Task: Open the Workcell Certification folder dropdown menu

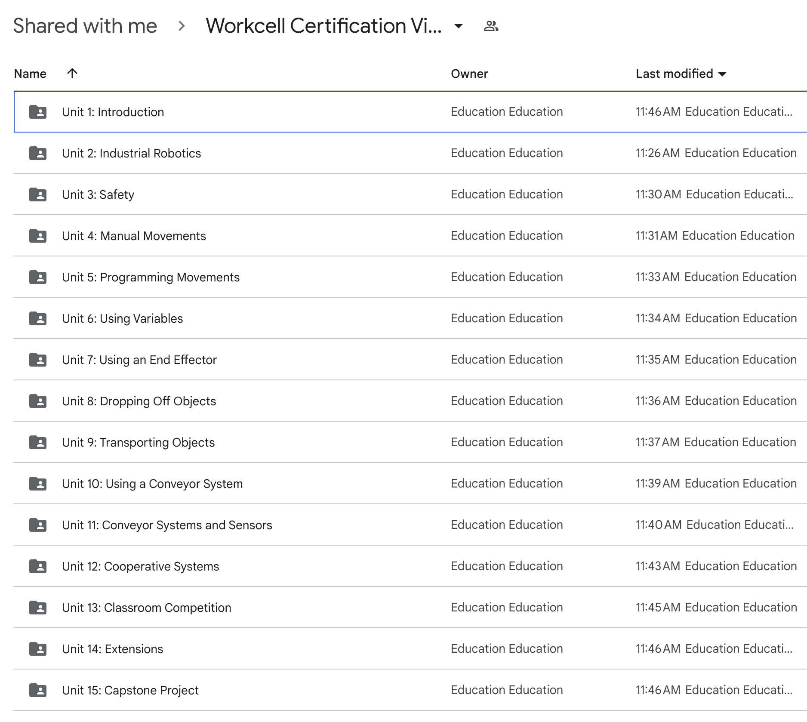Action: 459,26
